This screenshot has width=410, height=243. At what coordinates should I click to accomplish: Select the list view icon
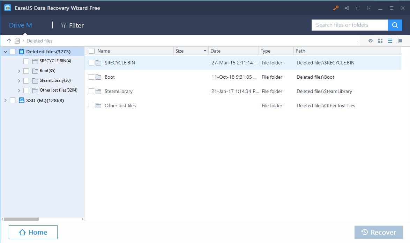tap(390, 41)
